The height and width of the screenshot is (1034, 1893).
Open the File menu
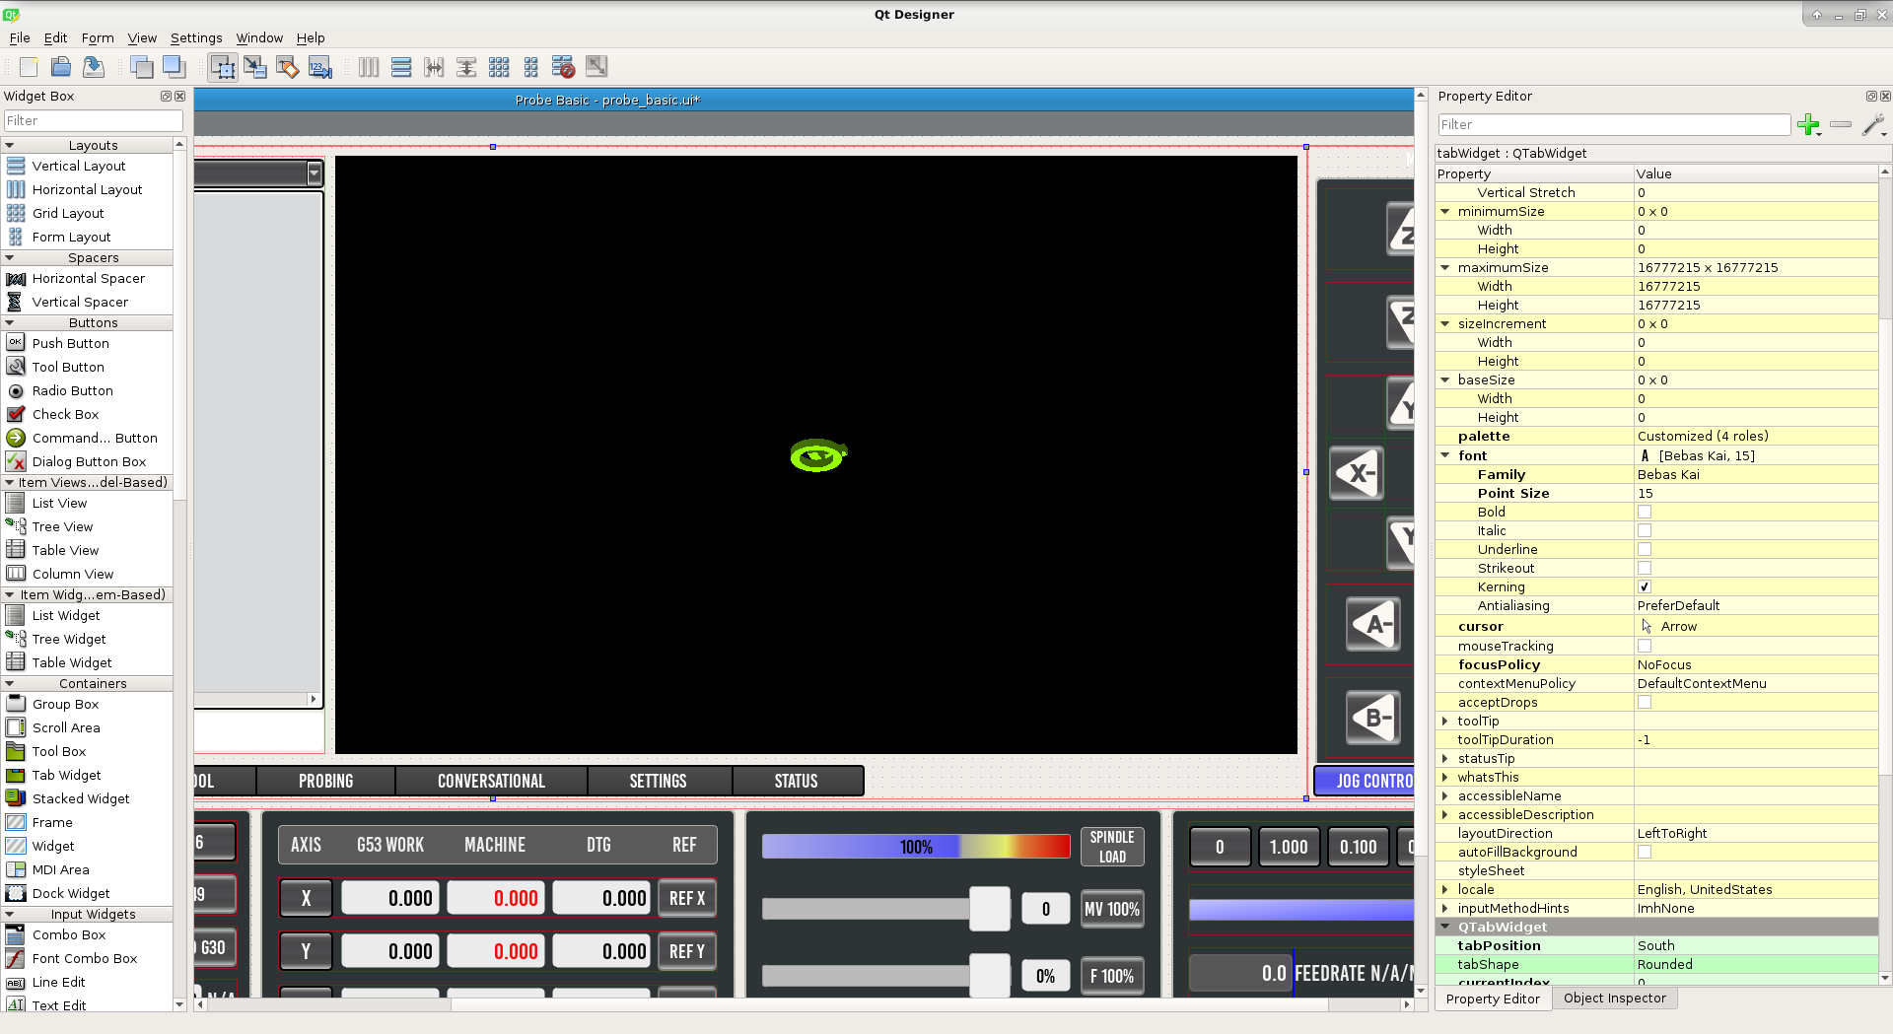[20, 37]
